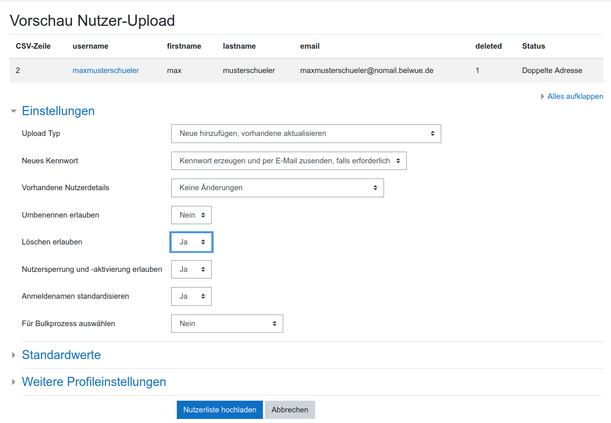Click the Alles aufklappen link
Viewport: 611px width, 423px height.
pos(575,96)
